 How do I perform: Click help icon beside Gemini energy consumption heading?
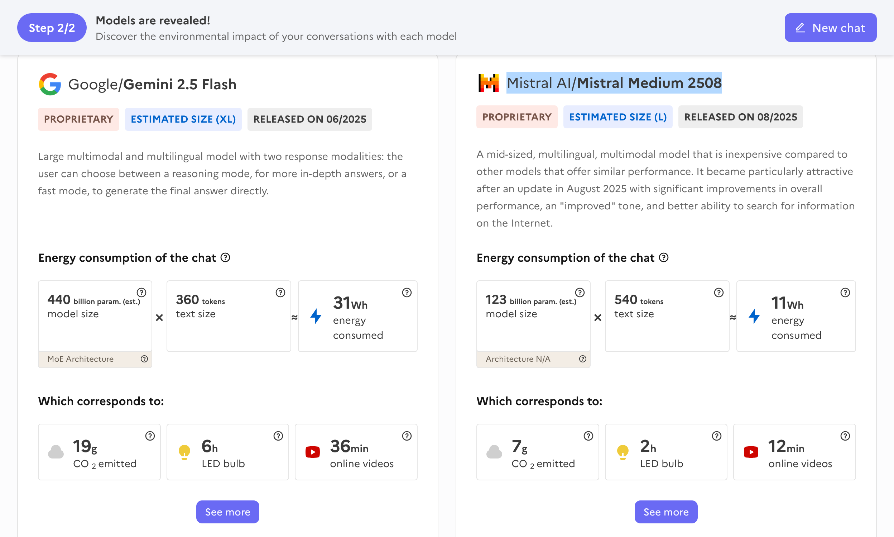tap(225, 258)
